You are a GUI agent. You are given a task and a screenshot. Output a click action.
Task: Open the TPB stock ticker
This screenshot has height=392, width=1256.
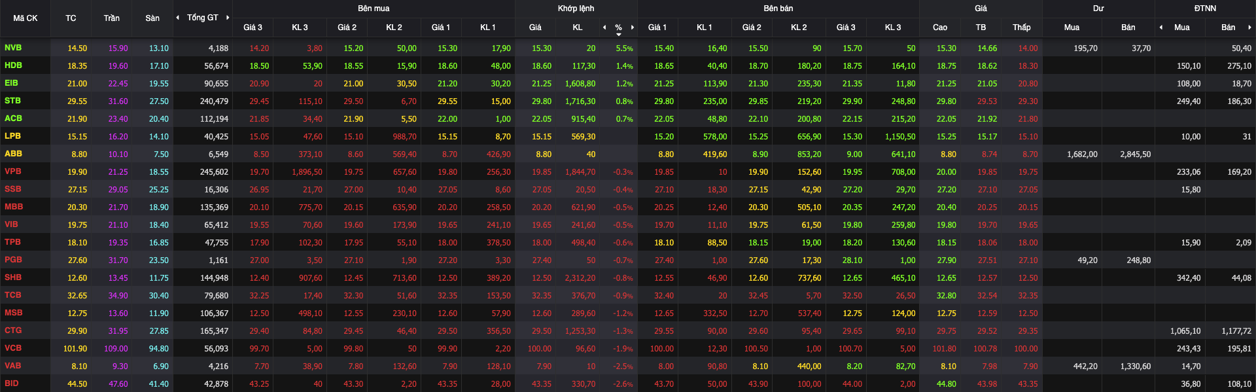pos(12,242)
